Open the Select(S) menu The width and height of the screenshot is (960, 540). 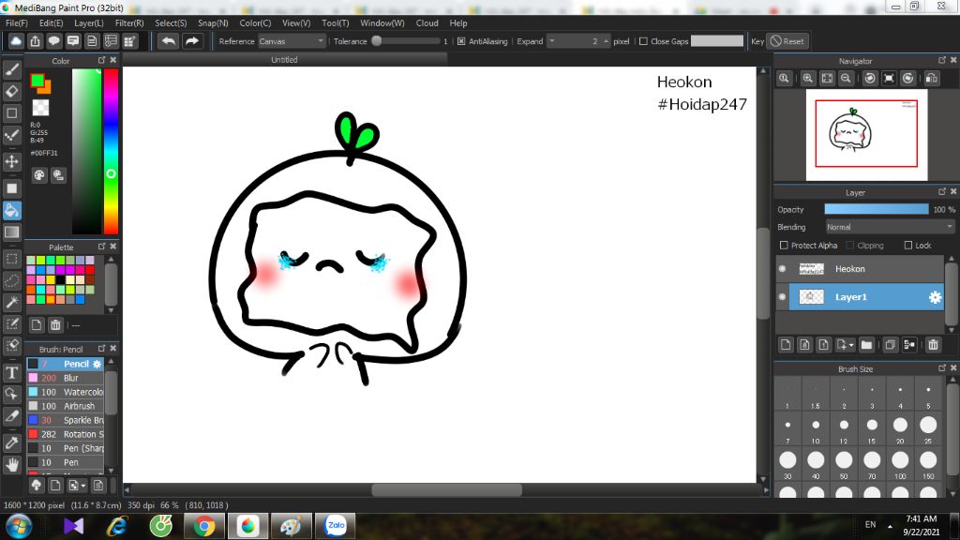[x=171, y=23]
